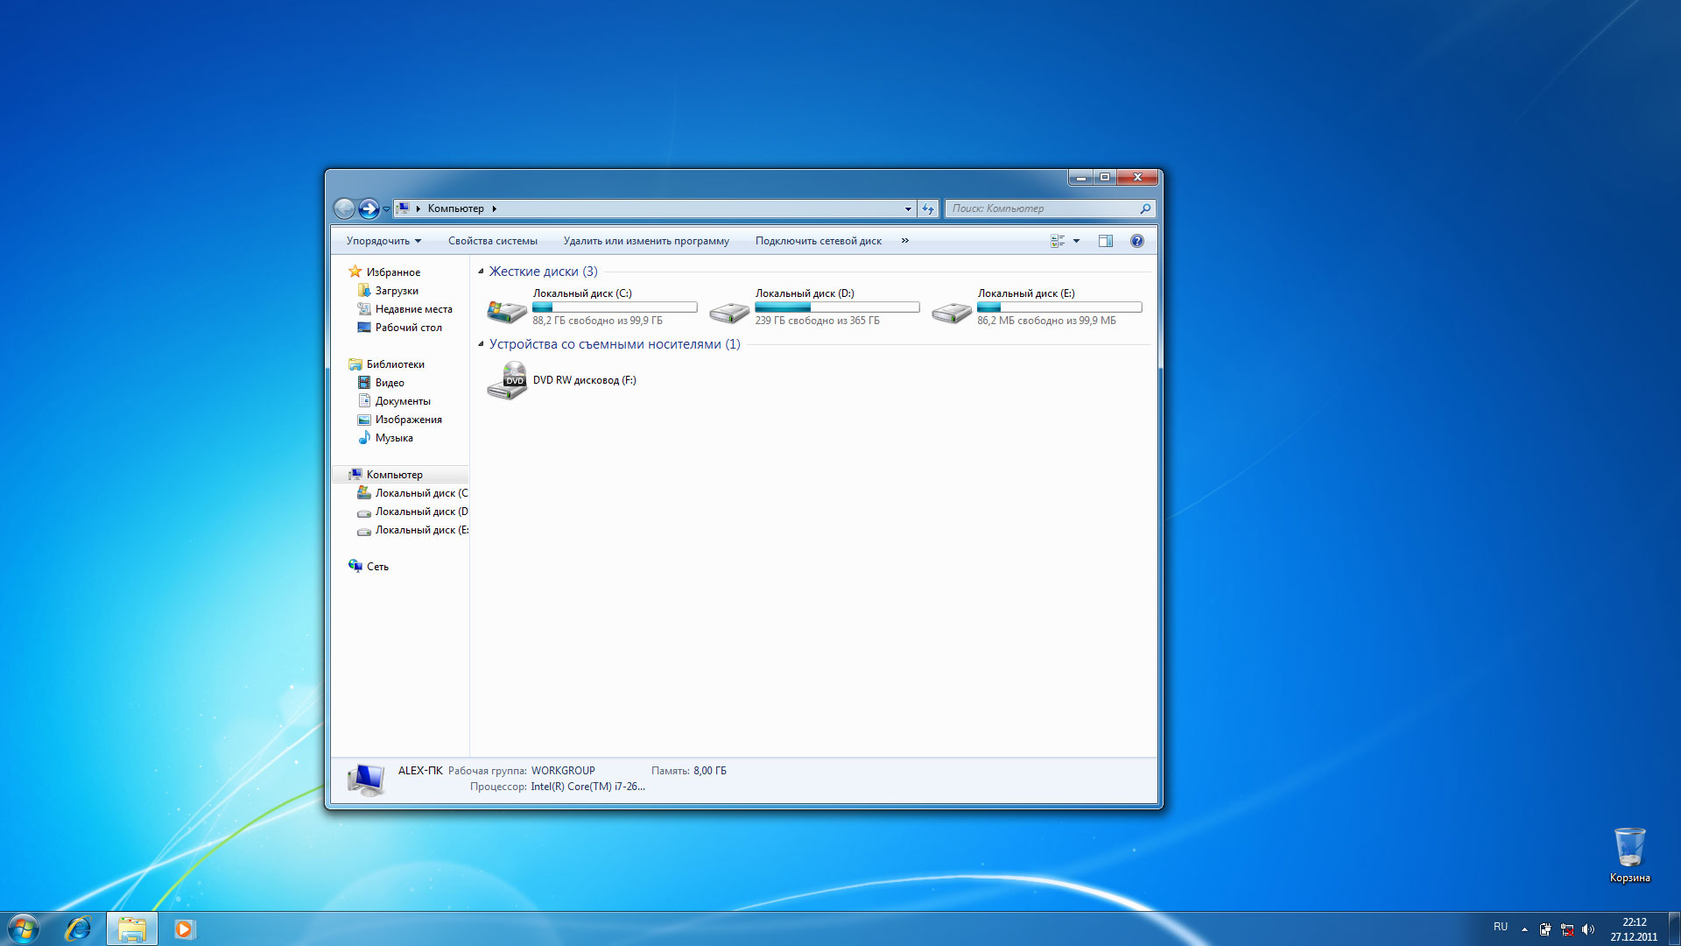Click Map network drive button
The image size is (1681, 946).
point(818,241)
